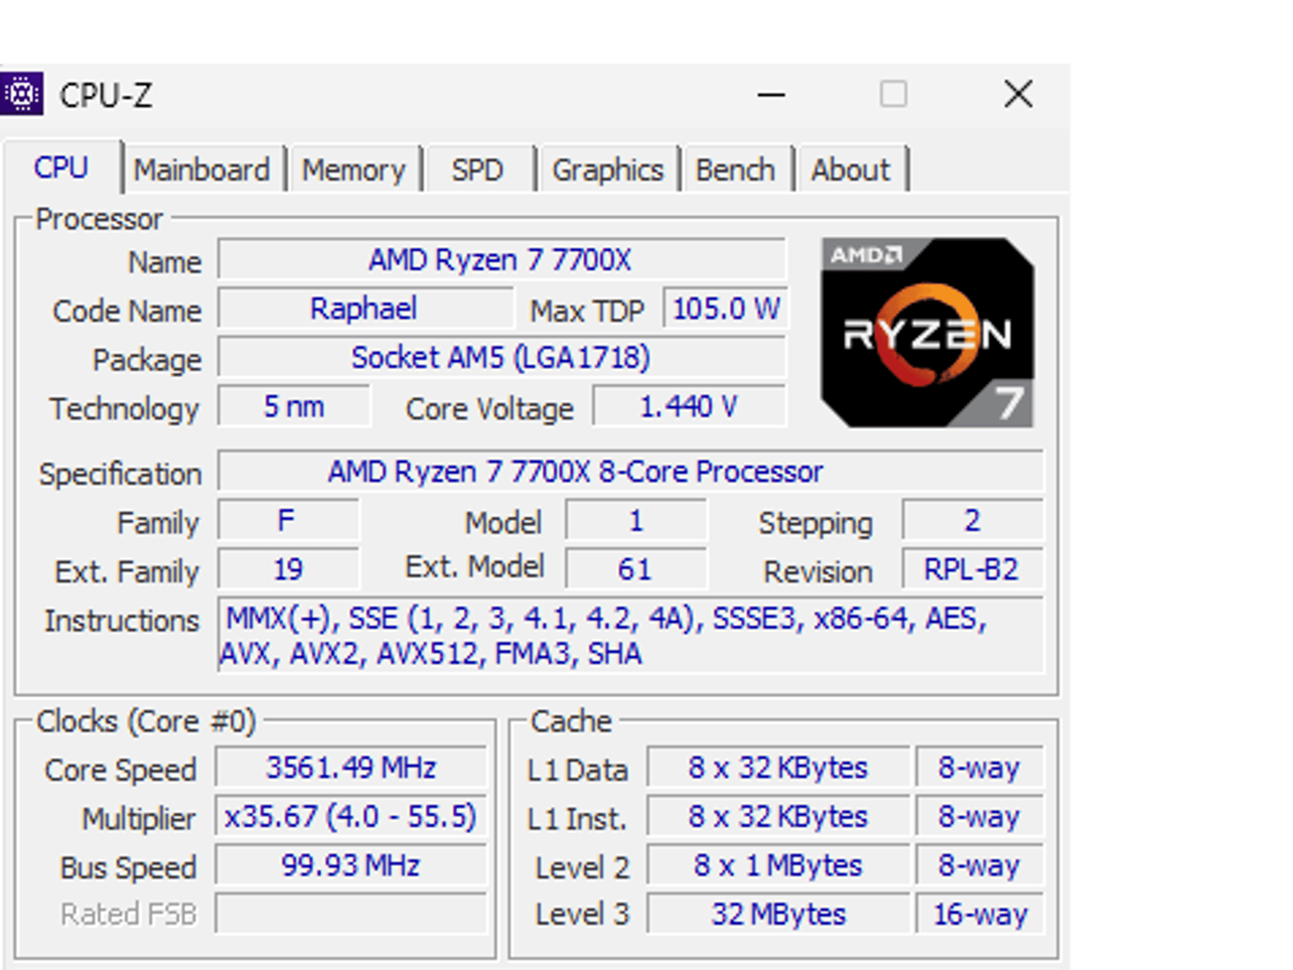Image resolution: width=1293 pixels, height=970 pixels.
Task: Click the Core Speed value 3561.49 MHz
Action: coord(351,768)
